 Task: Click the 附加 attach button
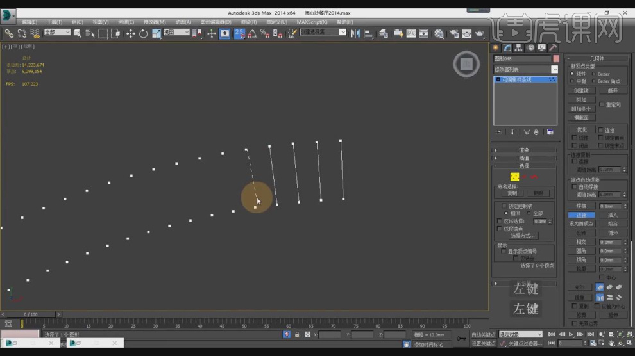click(x=581, y=100)
